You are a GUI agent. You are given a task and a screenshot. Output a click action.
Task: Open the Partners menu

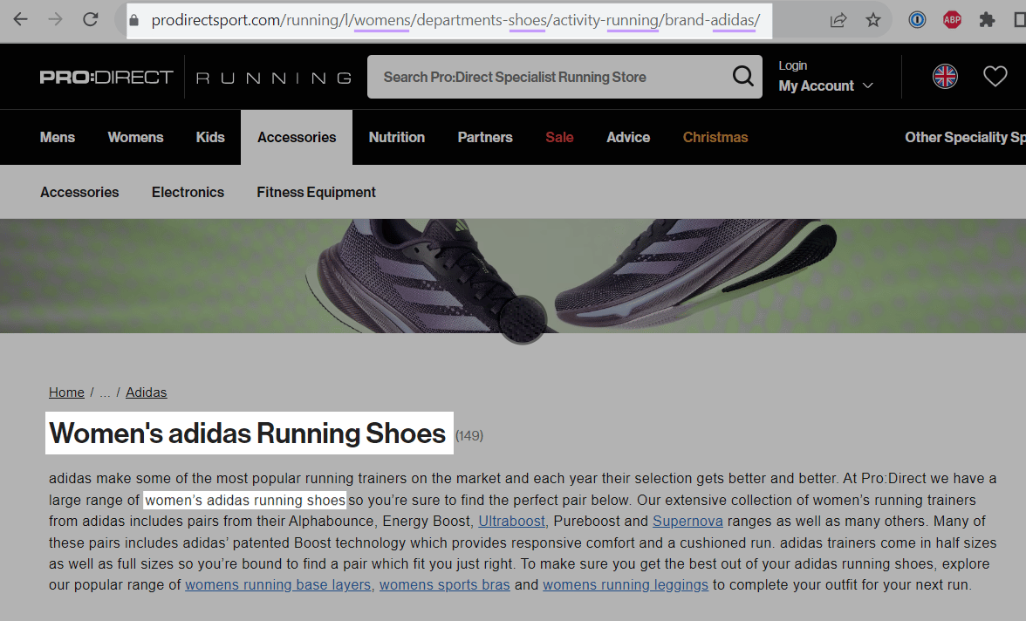click(485, 138)
